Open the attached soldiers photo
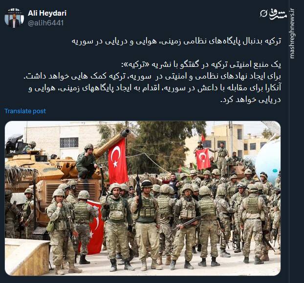 143,198
